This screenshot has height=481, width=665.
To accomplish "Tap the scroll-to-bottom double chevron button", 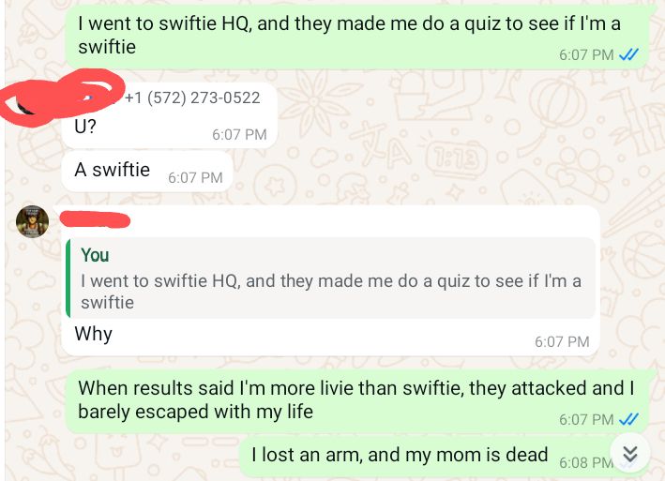I will 629,454.
